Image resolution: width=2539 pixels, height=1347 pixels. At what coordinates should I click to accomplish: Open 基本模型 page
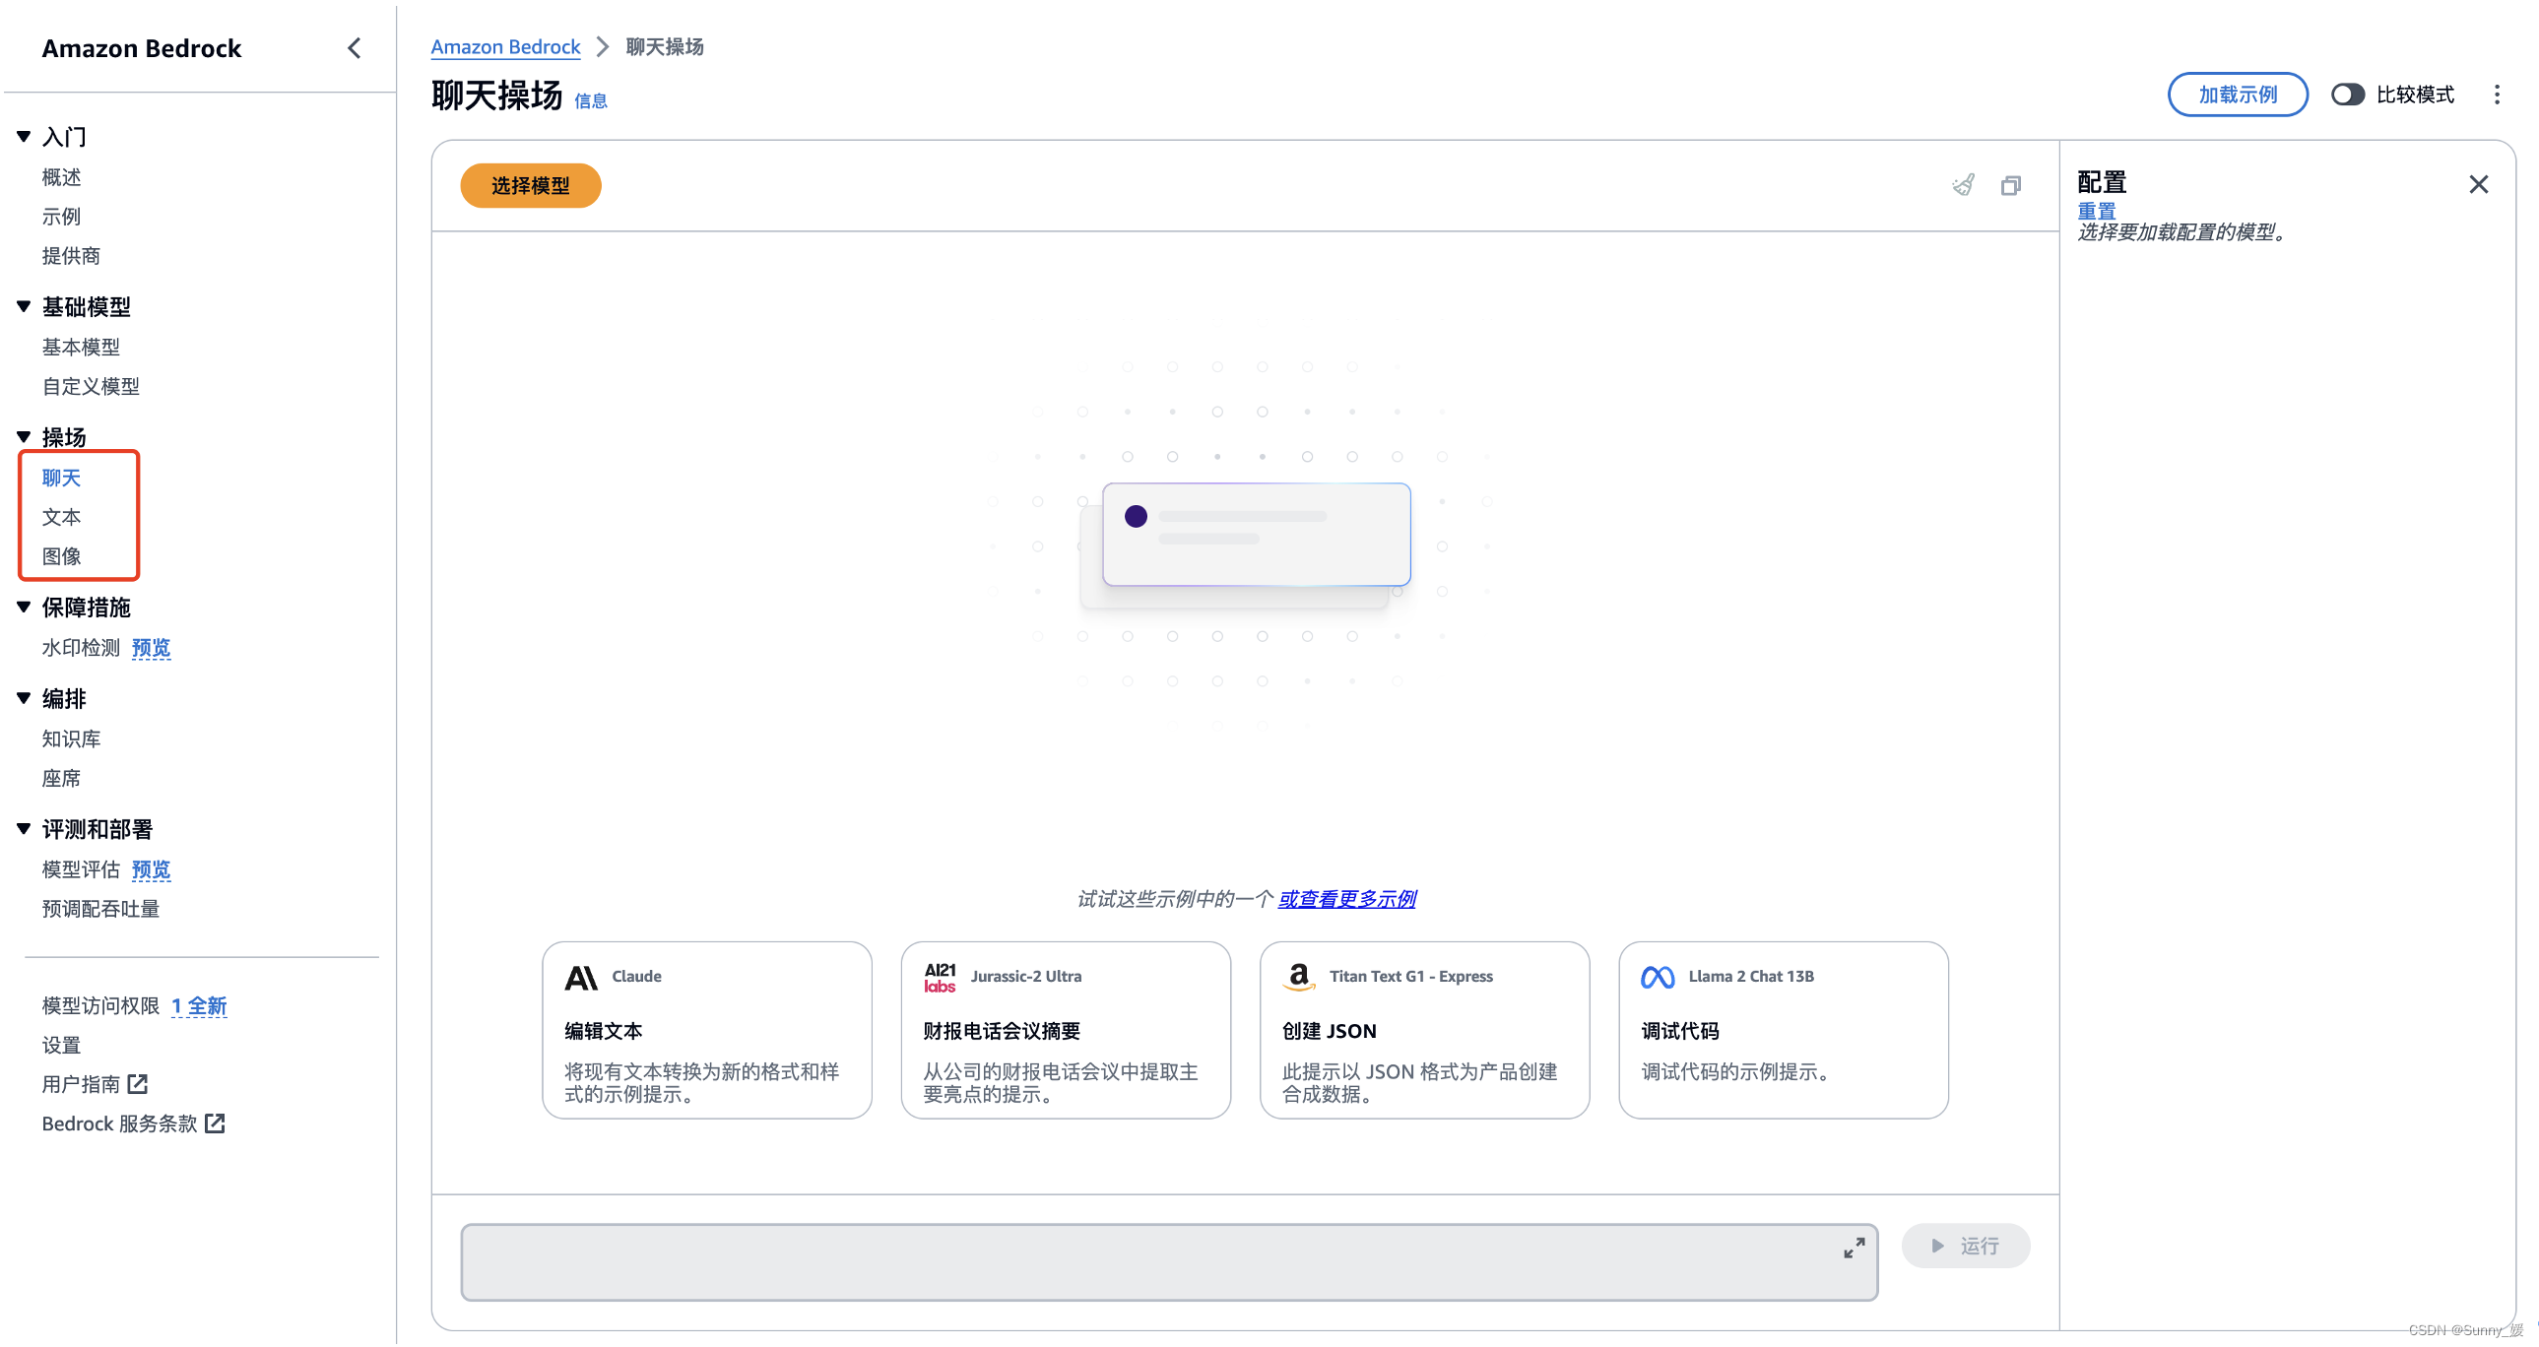[x=81, y=347]
